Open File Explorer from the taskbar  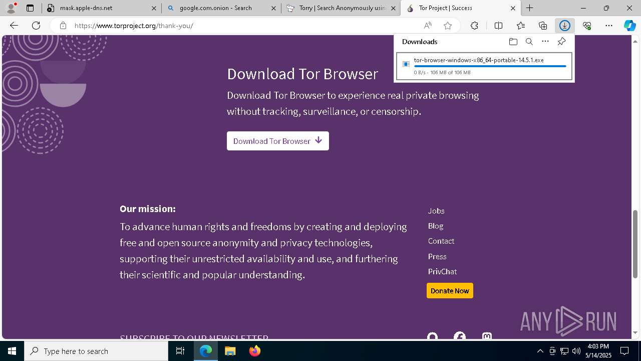tap(230, 351)
